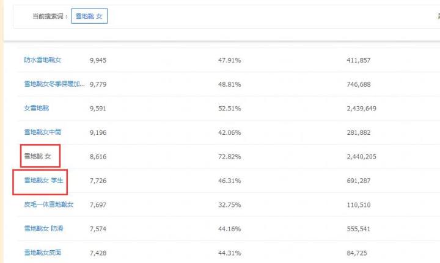Open the 雪地靴女 学生 keyword link
The width and height of the screenshot is (440, 263).
pyautogui.click(x=44, y=181)
